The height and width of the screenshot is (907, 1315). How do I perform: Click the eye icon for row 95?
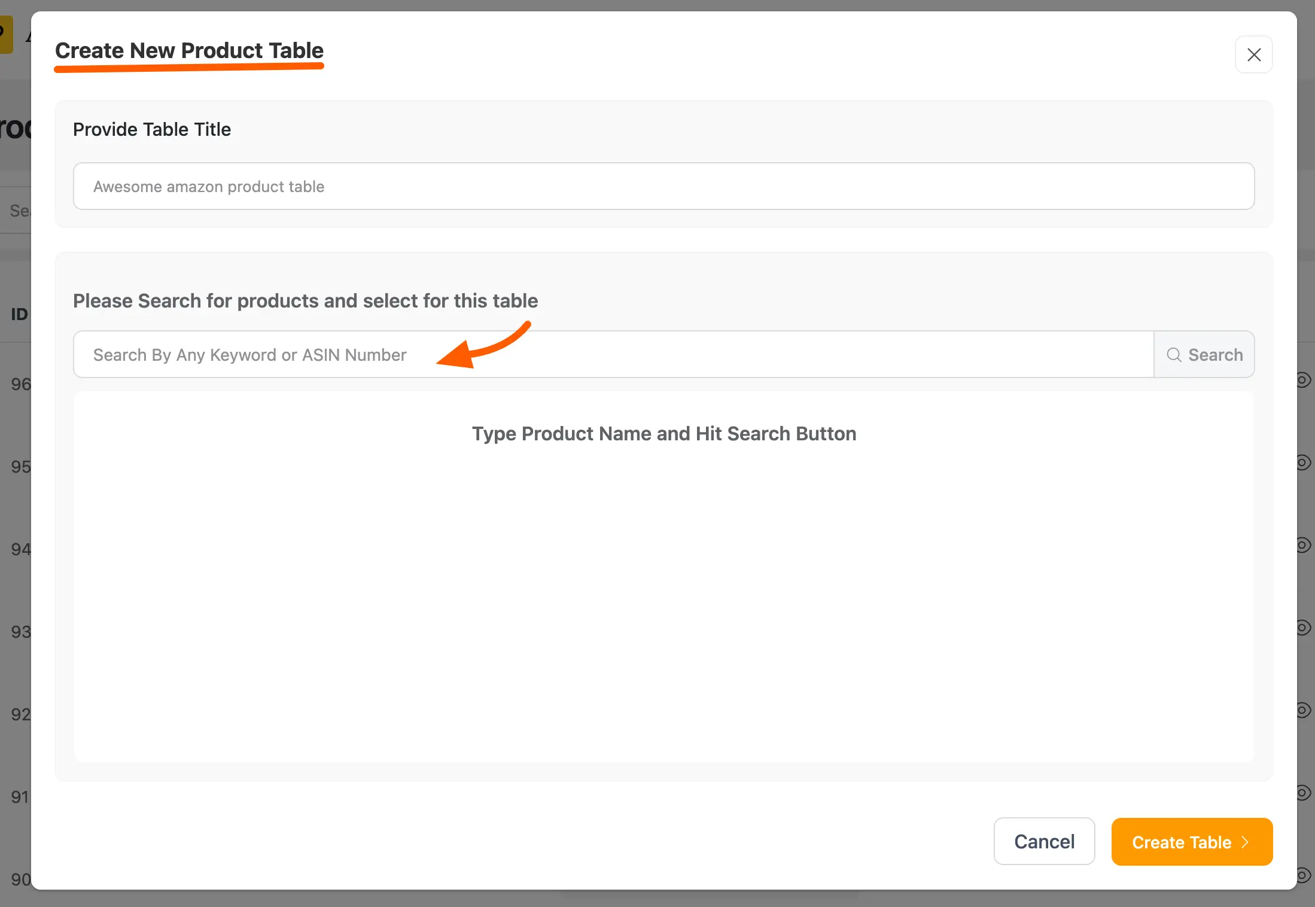1304,462
